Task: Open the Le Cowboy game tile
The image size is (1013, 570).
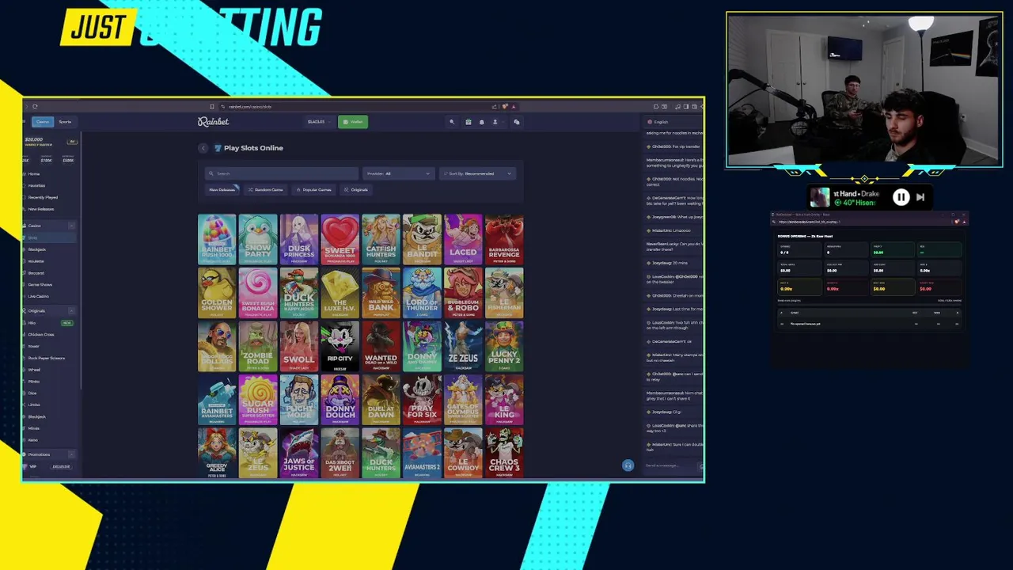Action: [x=464, y=454]
